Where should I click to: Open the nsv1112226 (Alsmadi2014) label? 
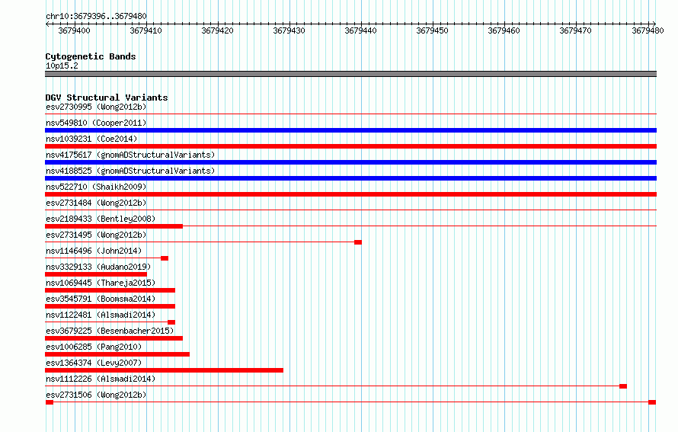pos(101,379)
